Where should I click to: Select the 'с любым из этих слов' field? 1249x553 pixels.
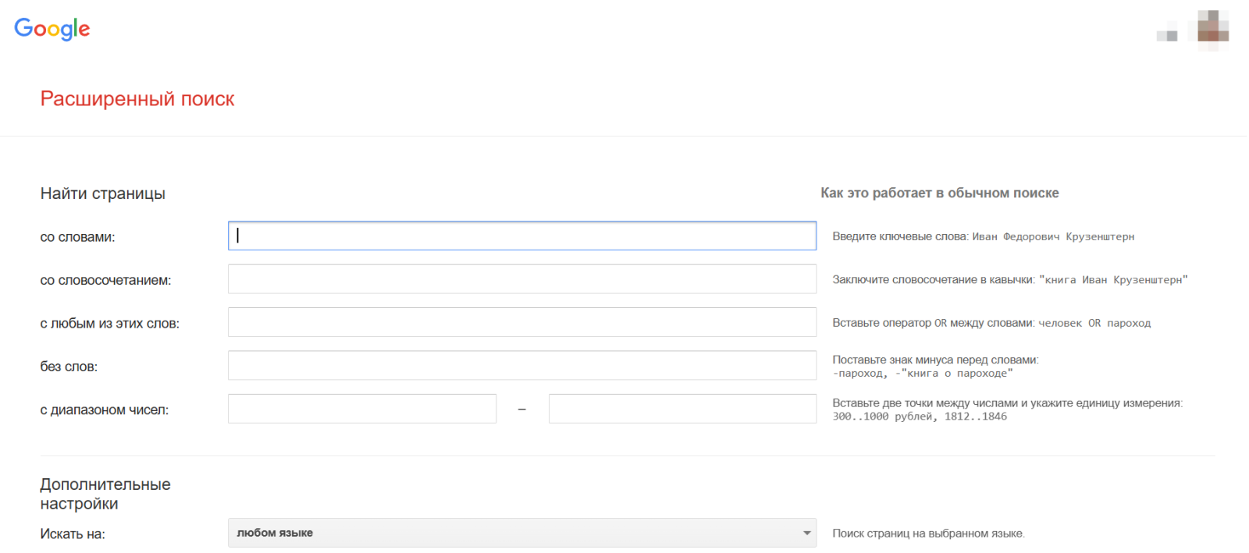coord(521,322)
